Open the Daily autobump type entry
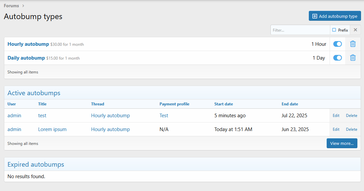 26,58
